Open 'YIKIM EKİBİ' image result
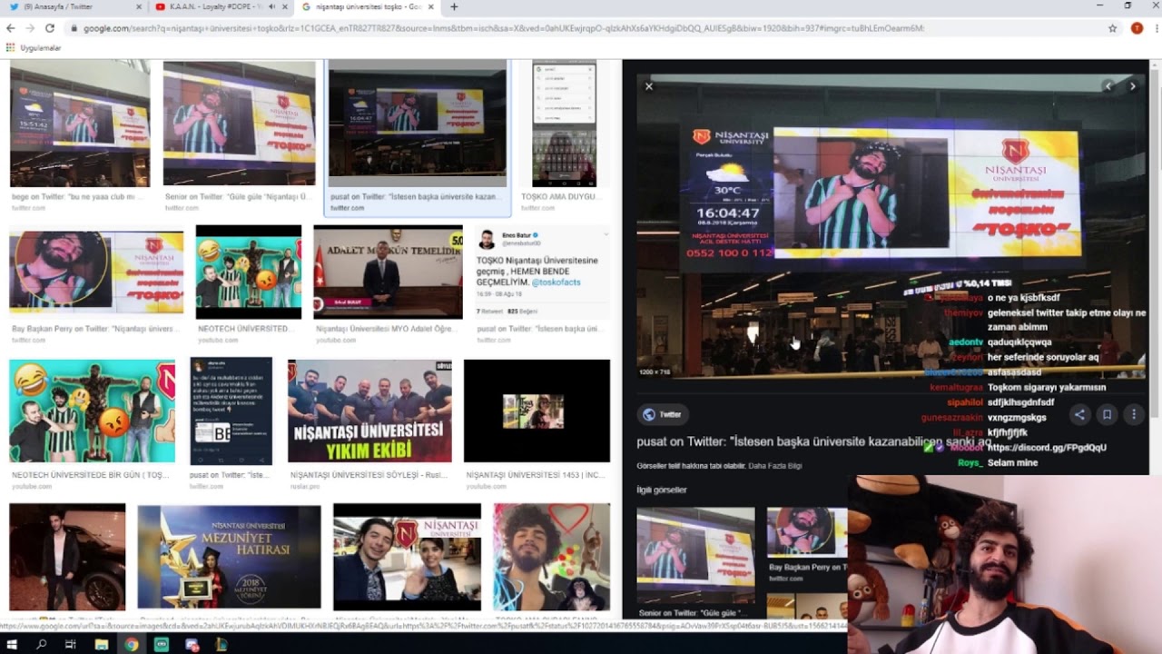The height and width of the screenshot is (654, 1162). (369, 411)
